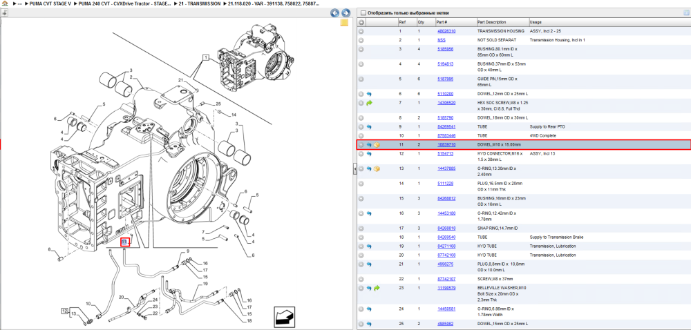Open previous diagram with left arrow
Image resolution: width=691 pixels, height=330 pixels.
click(x=334, y=12)
